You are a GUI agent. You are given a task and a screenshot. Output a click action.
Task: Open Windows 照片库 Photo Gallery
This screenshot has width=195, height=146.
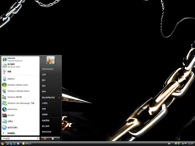(x=20, y=97)
